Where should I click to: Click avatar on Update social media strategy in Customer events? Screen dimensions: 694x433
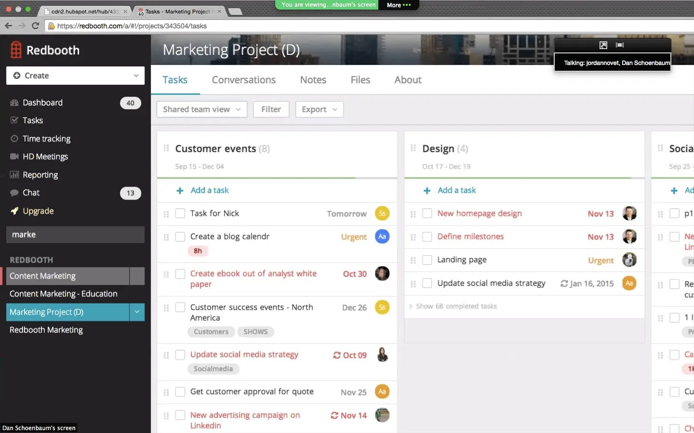(x=382, y=355)
